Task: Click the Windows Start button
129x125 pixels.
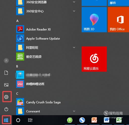Action: (6, 120)
